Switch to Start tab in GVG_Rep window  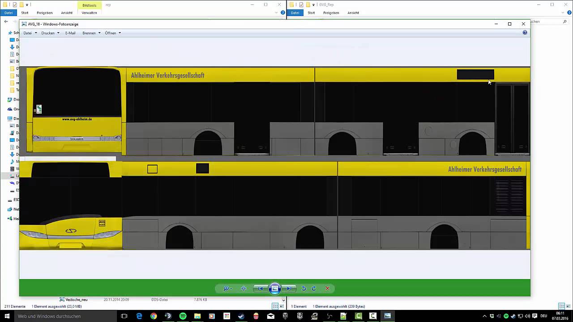click(311, 13)
